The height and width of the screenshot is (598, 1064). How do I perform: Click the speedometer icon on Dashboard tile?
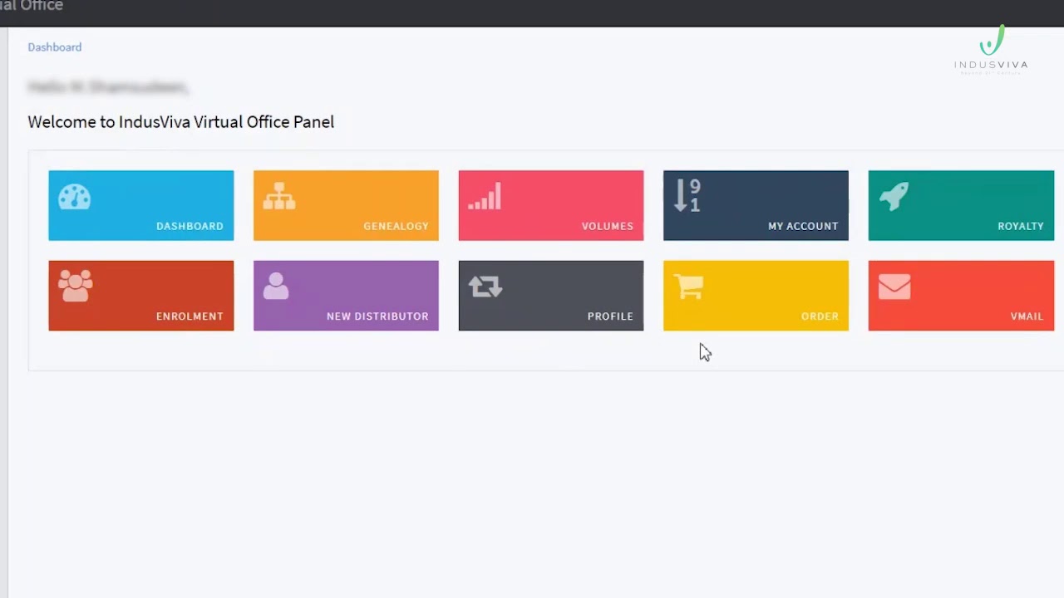click(x=74, y=197)
